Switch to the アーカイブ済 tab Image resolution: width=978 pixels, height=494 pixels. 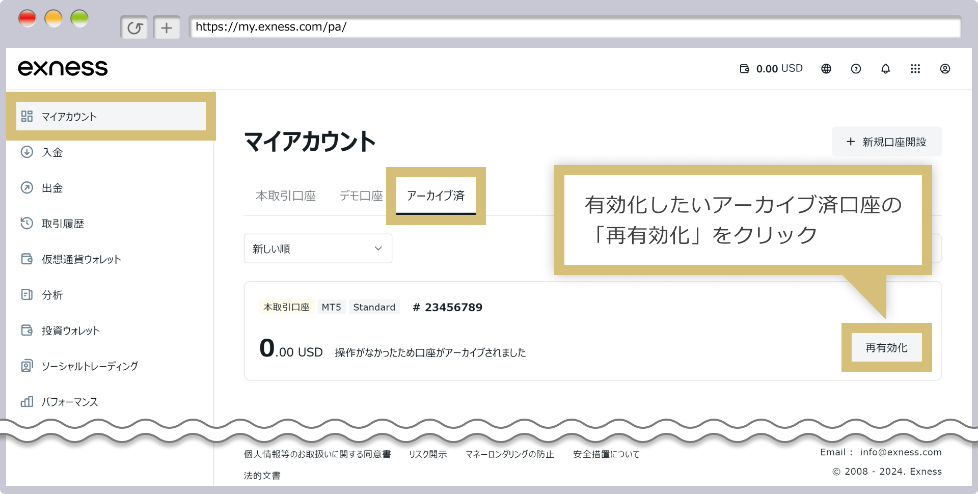436,196
